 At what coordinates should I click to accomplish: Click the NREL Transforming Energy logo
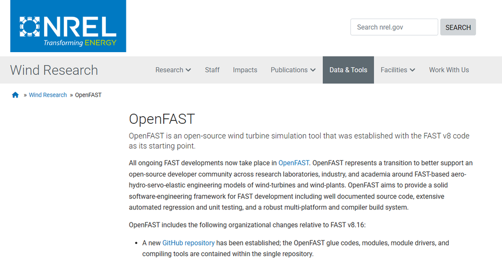click(x=68, y=26)
